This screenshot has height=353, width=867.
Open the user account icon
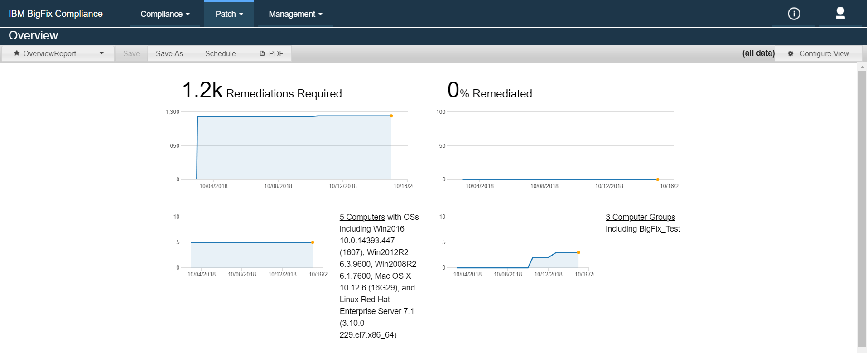[x=840, y=13]
